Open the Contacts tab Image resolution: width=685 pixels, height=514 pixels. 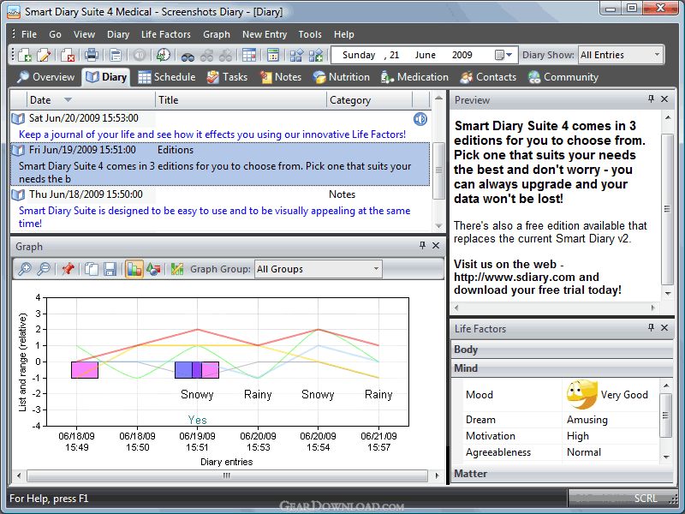[x=488, y=77]
